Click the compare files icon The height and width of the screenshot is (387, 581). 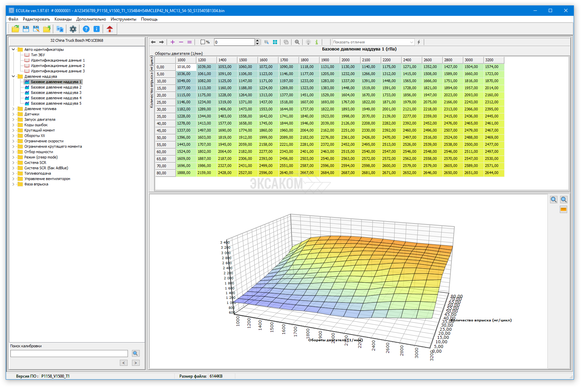[60, 29]
